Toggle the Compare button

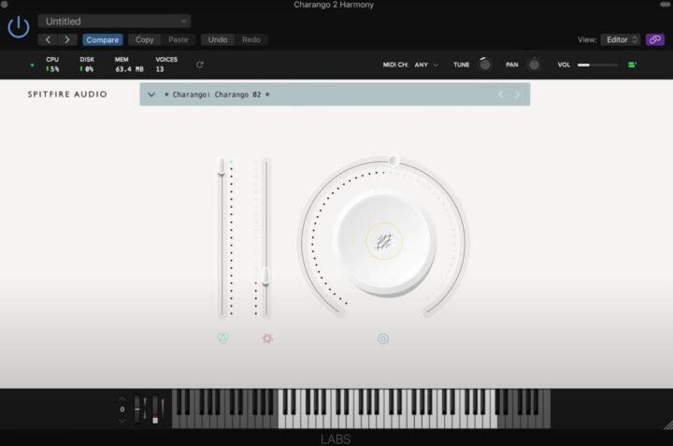(x=102, y=39)
